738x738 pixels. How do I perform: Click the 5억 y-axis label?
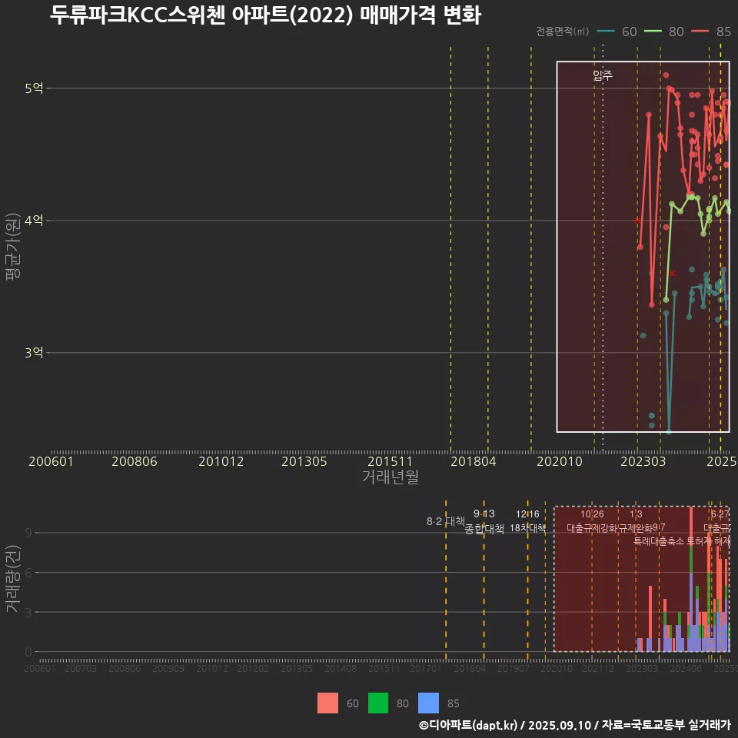pyautogui.click(x=34, y=88)
